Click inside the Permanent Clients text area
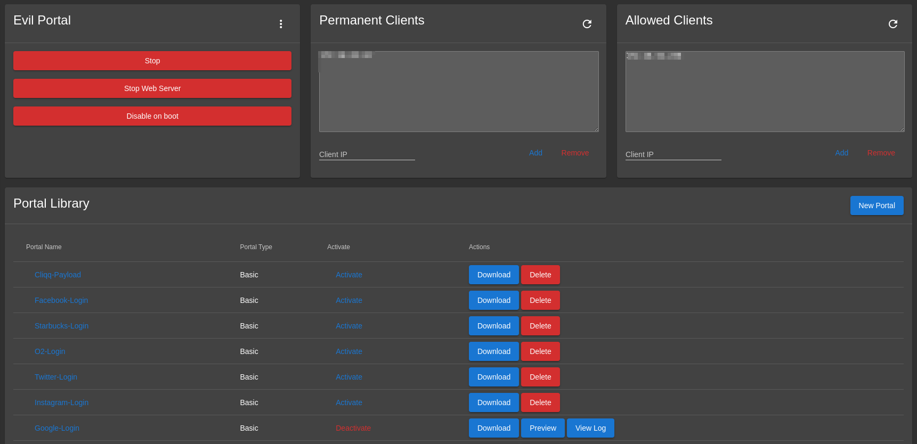 click(x=458, y=96)
